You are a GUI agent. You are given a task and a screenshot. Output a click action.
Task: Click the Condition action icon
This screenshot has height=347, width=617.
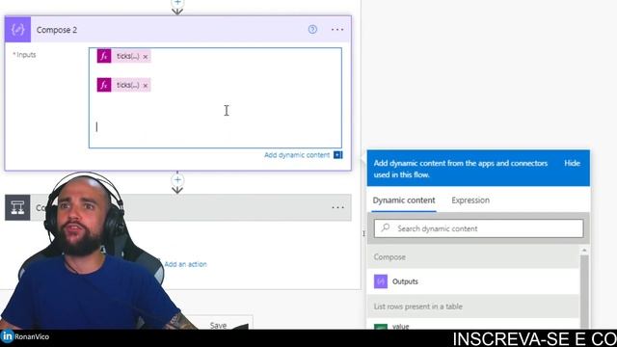pos(17,207)
